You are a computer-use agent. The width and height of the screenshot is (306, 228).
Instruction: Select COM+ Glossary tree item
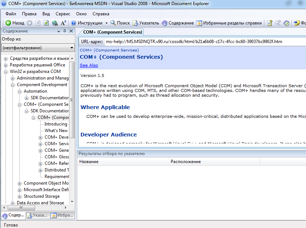tap(57, 157)
